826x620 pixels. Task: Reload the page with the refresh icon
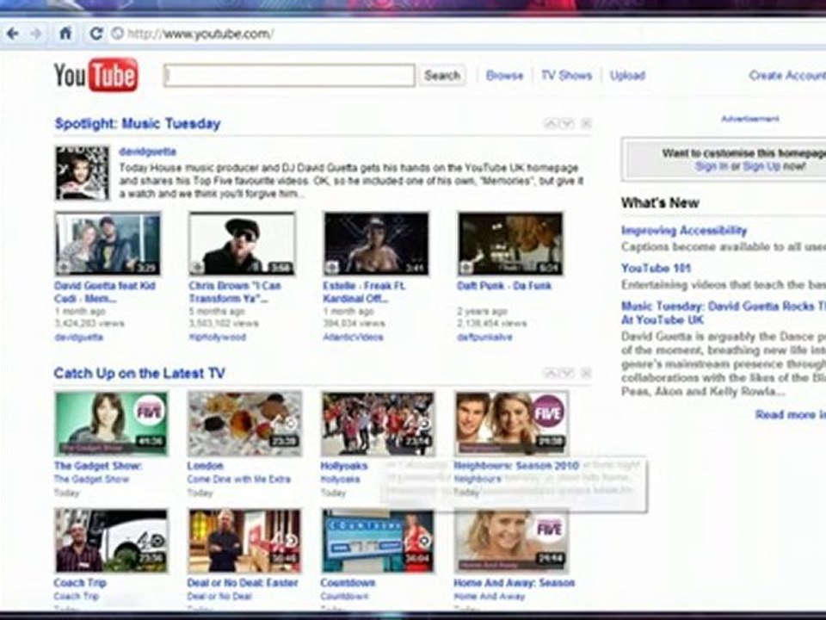click(96, 34)
